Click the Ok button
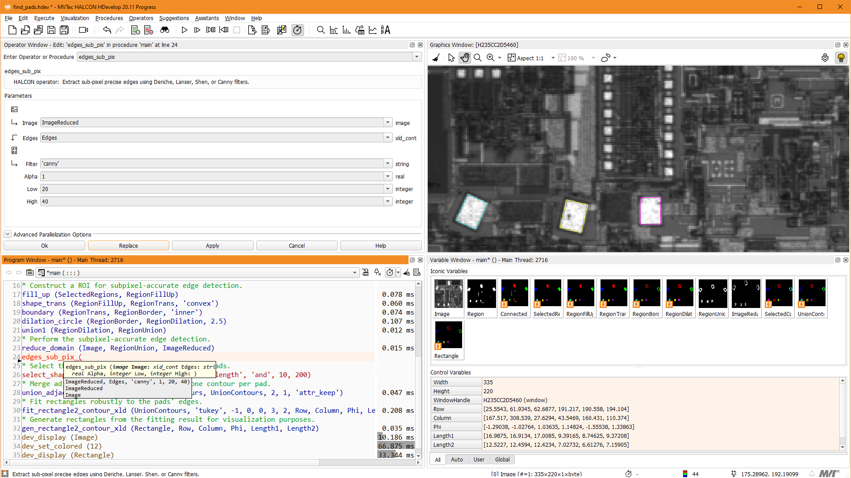 (45, 245)
